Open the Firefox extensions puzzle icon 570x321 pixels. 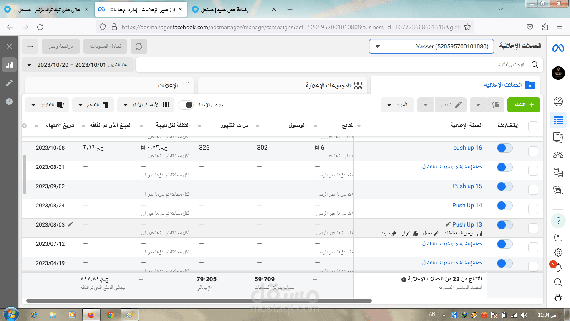pyautogui.click(x=545, y=27)
